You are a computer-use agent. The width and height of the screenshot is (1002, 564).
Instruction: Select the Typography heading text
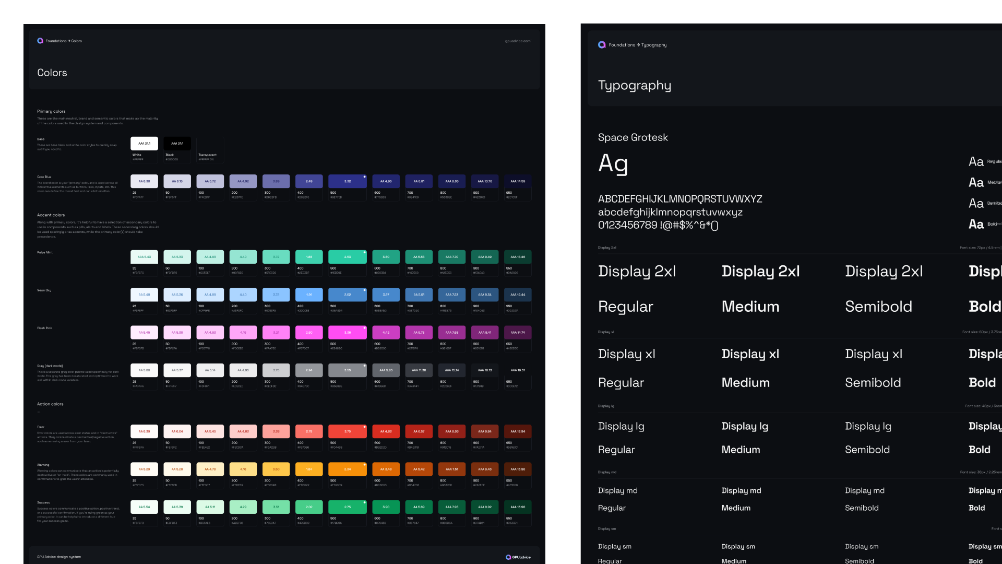pos(635,85)
